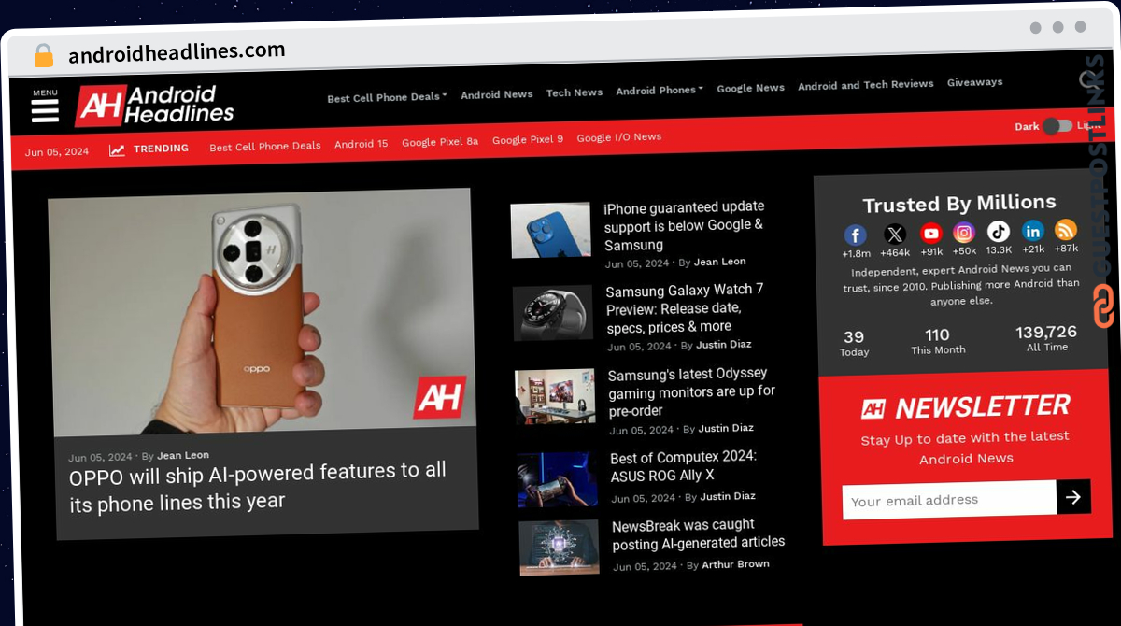Open the Instagram social icon

[x=964, y=233]
